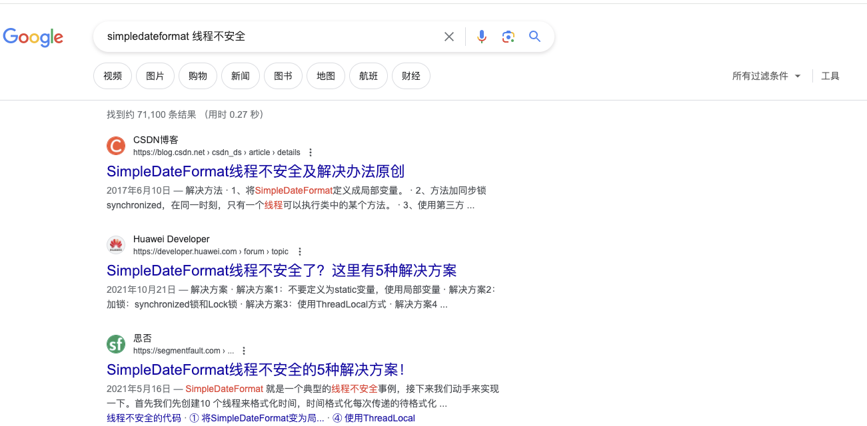Switch to 财经 results filter
Viewport: 867px width, 426px height.
pos(411,76)
